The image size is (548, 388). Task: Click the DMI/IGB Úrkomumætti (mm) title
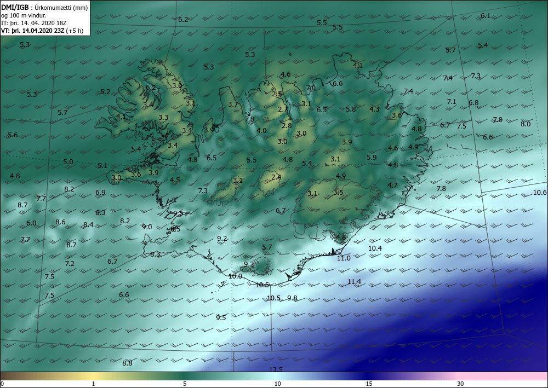click(x=44, y=8)
